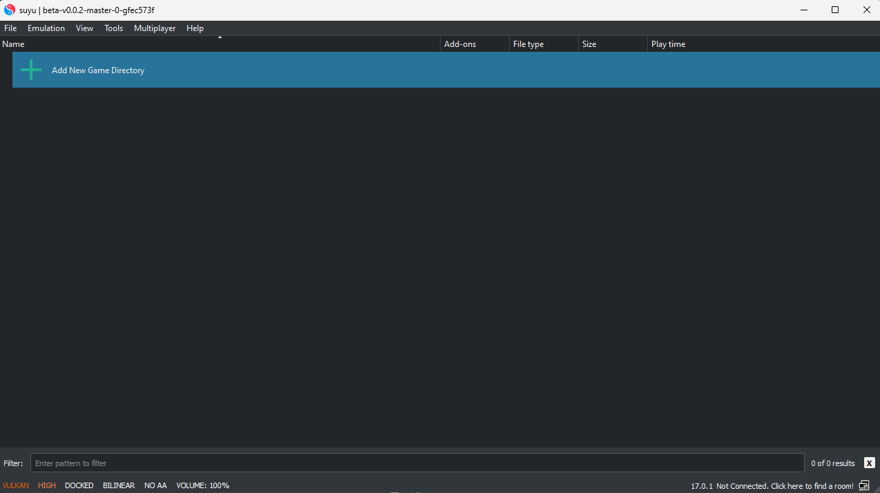880x493 pixels.
Task: Click the suyu logo in title bar
Action: coord(10,10)
